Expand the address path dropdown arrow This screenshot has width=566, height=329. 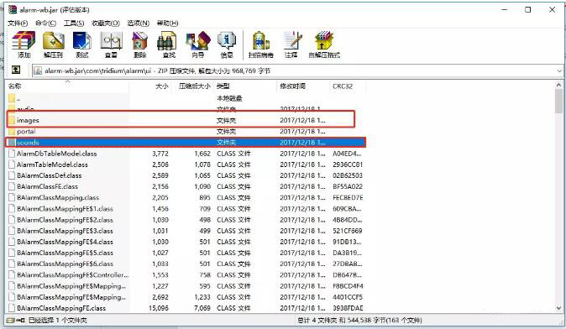559,70
